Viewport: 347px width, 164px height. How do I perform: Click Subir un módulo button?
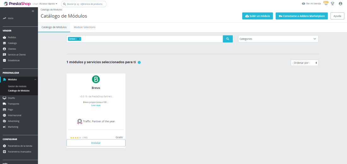257,16
